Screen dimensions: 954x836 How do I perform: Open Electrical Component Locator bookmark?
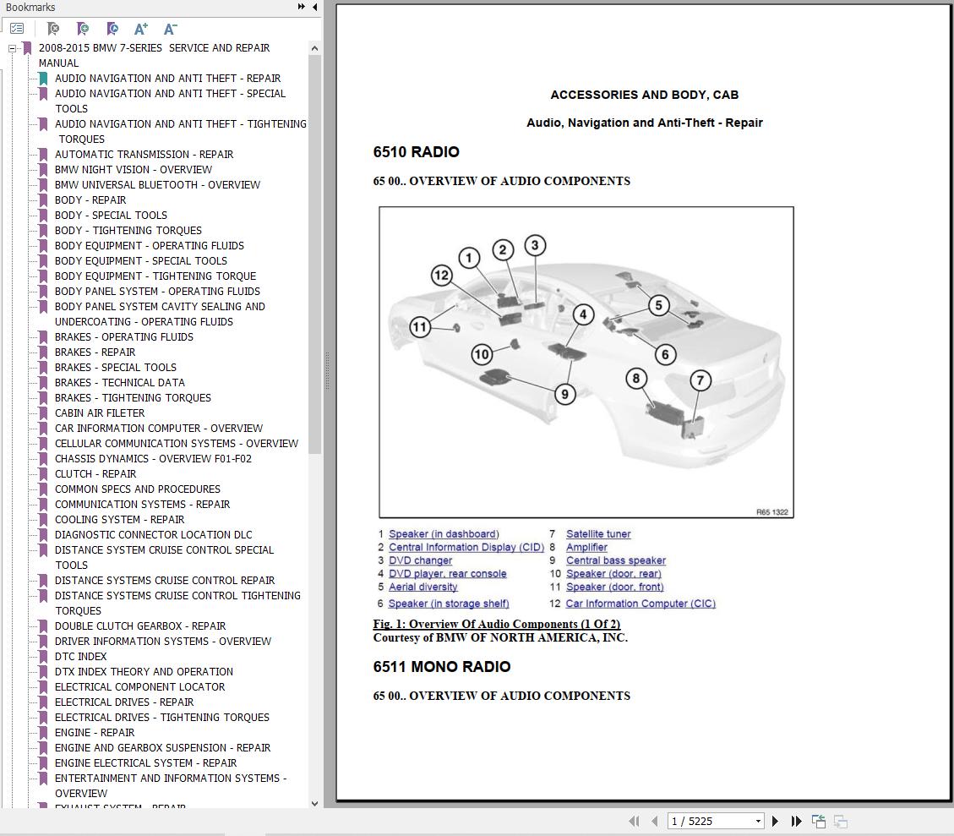point(140,687)
